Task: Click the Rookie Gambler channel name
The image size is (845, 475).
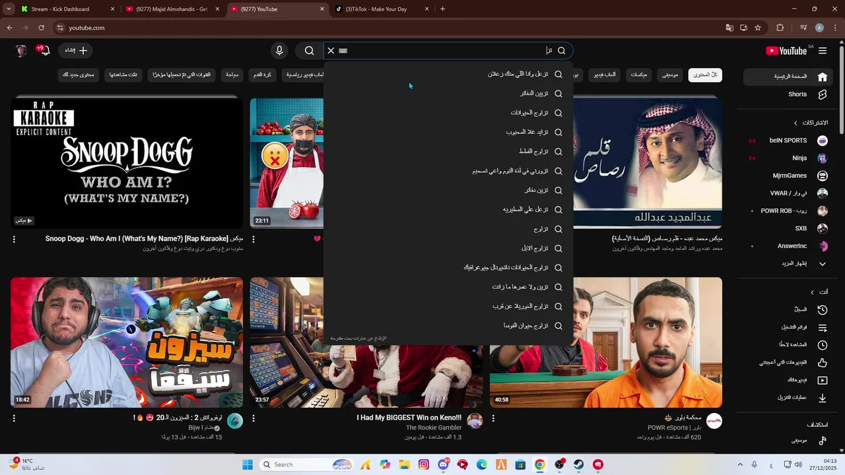Action: 434,427
